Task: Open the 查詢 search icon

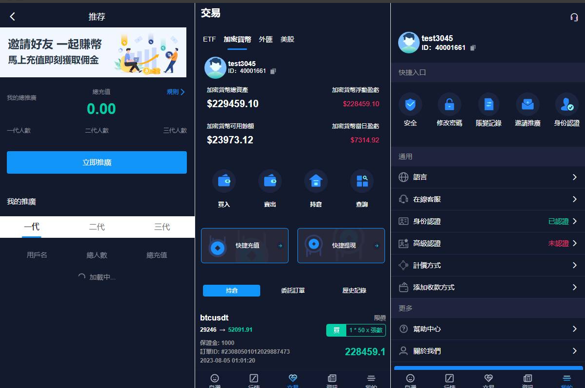Action: [x=362, y=182]
